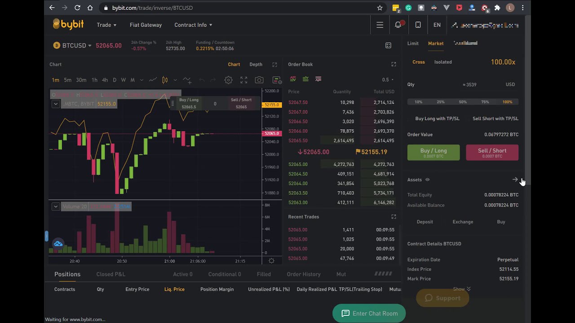575x323 pixels.
Task: Open order book 0.5 grouping dropdown
Action: [x=388, y=79]
